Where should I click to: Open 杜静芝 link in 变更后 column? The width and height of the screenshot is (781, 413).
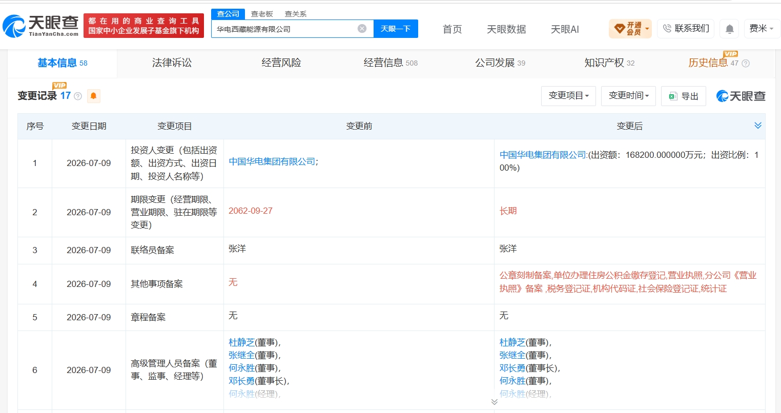pyautogui.click(x=512, y=342)
